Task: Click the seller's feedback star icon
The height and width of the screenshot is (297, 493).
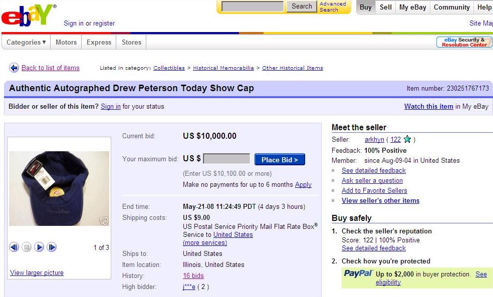Action: [407, 139]
